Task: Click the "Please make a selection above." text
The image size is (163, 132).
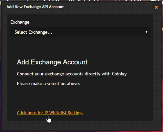Action: [x=48, y=84]
